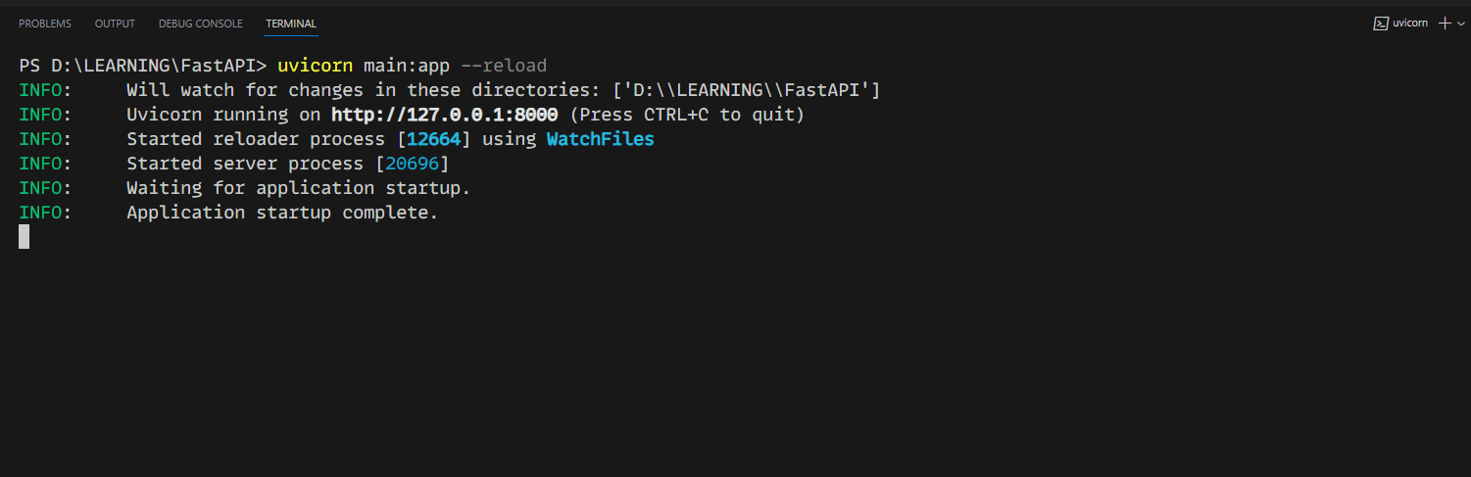
Task: Open the OUTPUT panel tab
Action: click(115, 24)
